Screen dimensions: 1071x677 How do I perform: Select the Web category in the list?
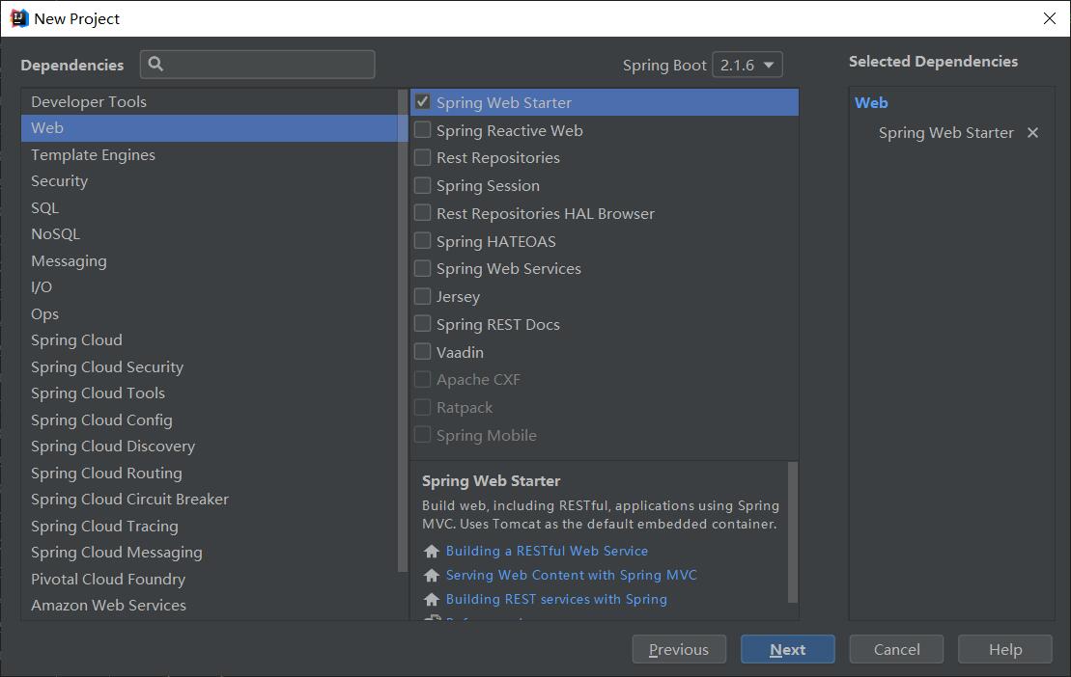pyautogui.click(x=209, y=128)
